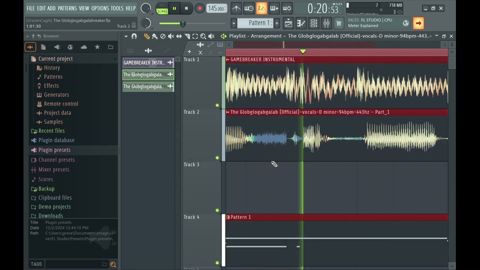Stop playback using the stop button
This screenshot has width=480, height=270.
click(186, 8)
